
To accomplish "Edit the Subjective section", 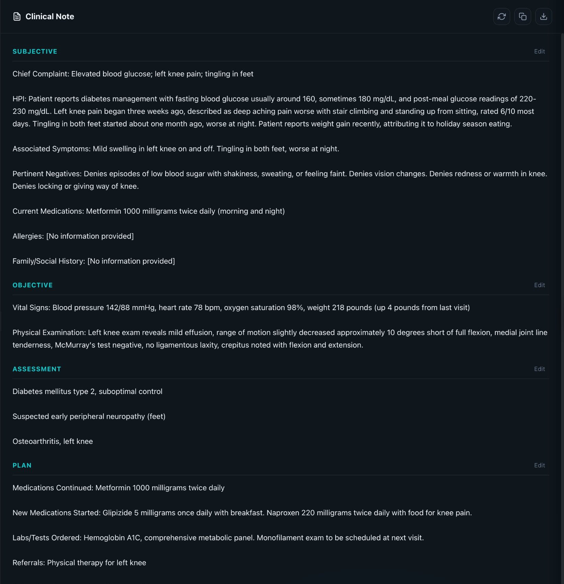I will click(539, 51).
